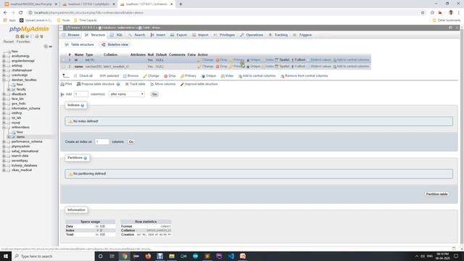The image size is (464, 261).
Task: Open the 'after name' position dropdown
Action: 127,94
